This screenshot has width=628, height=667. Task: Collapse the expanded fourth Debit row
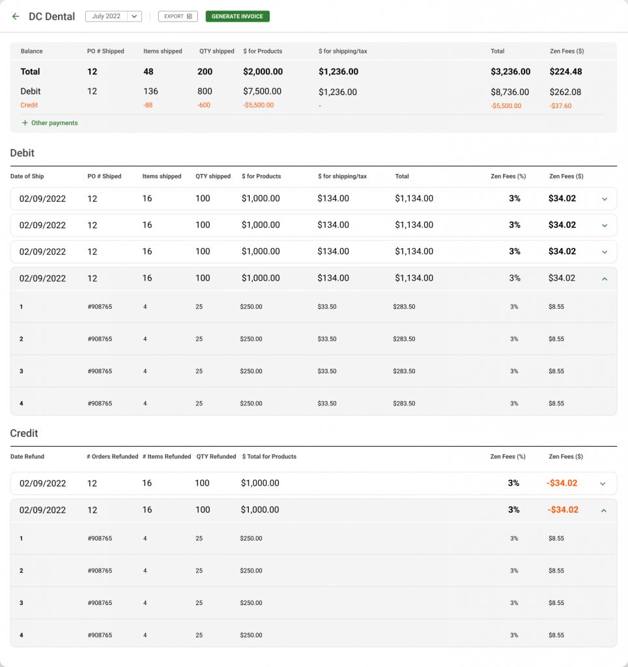pos(604,279)
